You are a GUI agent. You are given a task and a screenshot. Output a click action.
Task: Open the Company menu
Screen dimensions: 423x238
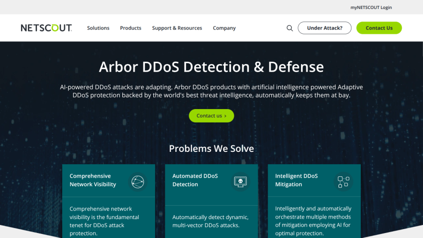click(x=224, y=28)
